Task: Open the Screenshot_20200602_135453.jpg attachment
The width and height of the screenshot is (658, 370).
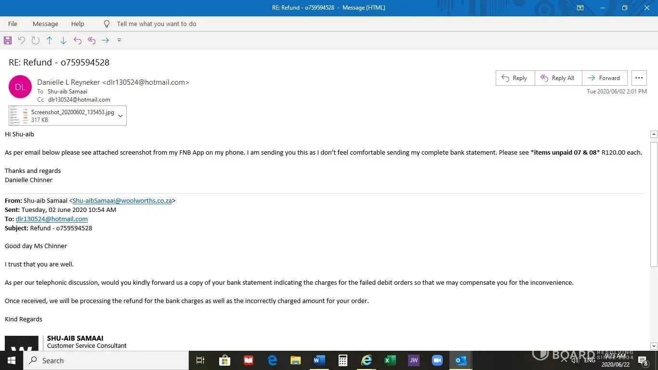Action: 63,116
